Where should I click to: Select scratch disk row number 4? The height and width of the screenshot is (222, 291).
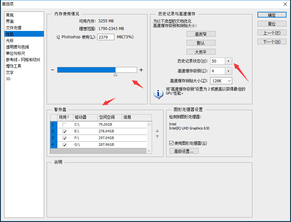[x=54, y=145]
